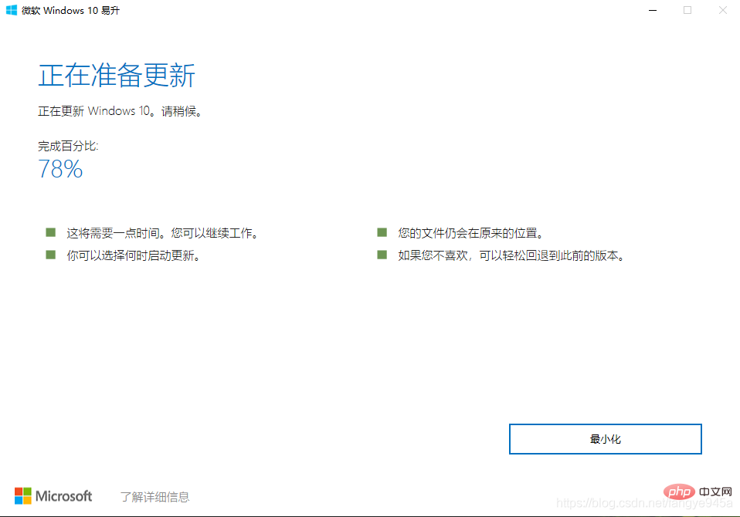Click the Windows logo in the title bar
Screen dimensions: 740x517
tap(12, 10)
